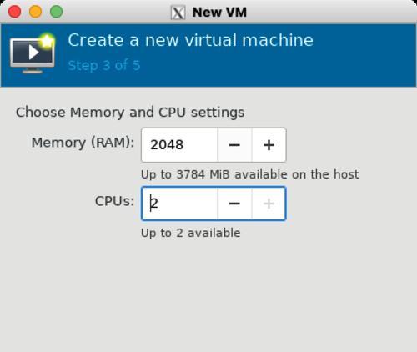Click the "Up to 2 available" hint
417x352 pixels.
pyautogui.click(x=190, y=233)
